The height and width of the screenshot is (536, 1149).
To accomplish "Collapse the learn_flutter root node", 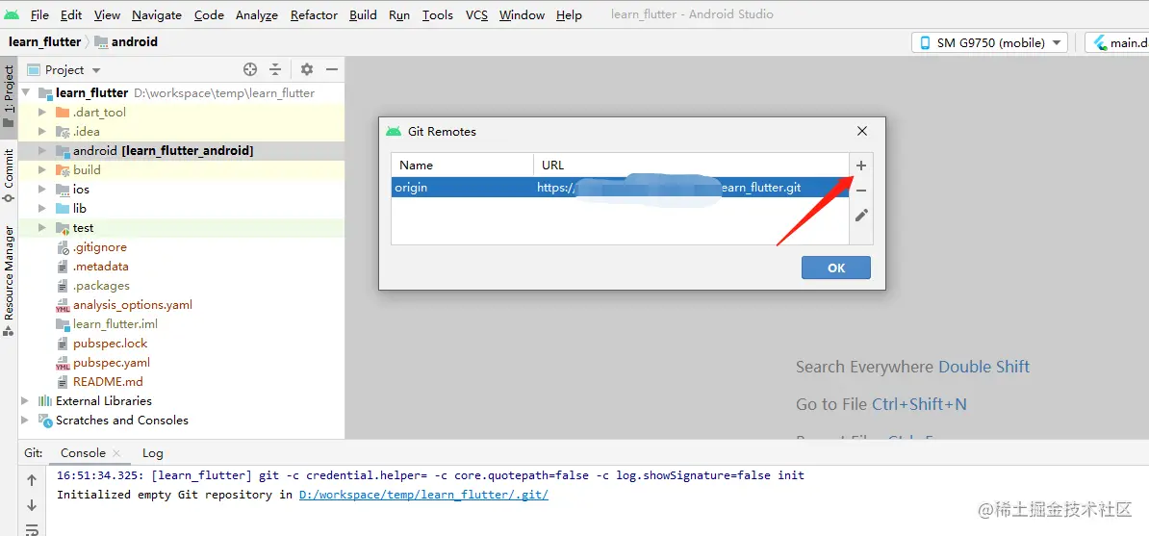I will [26, 93].
